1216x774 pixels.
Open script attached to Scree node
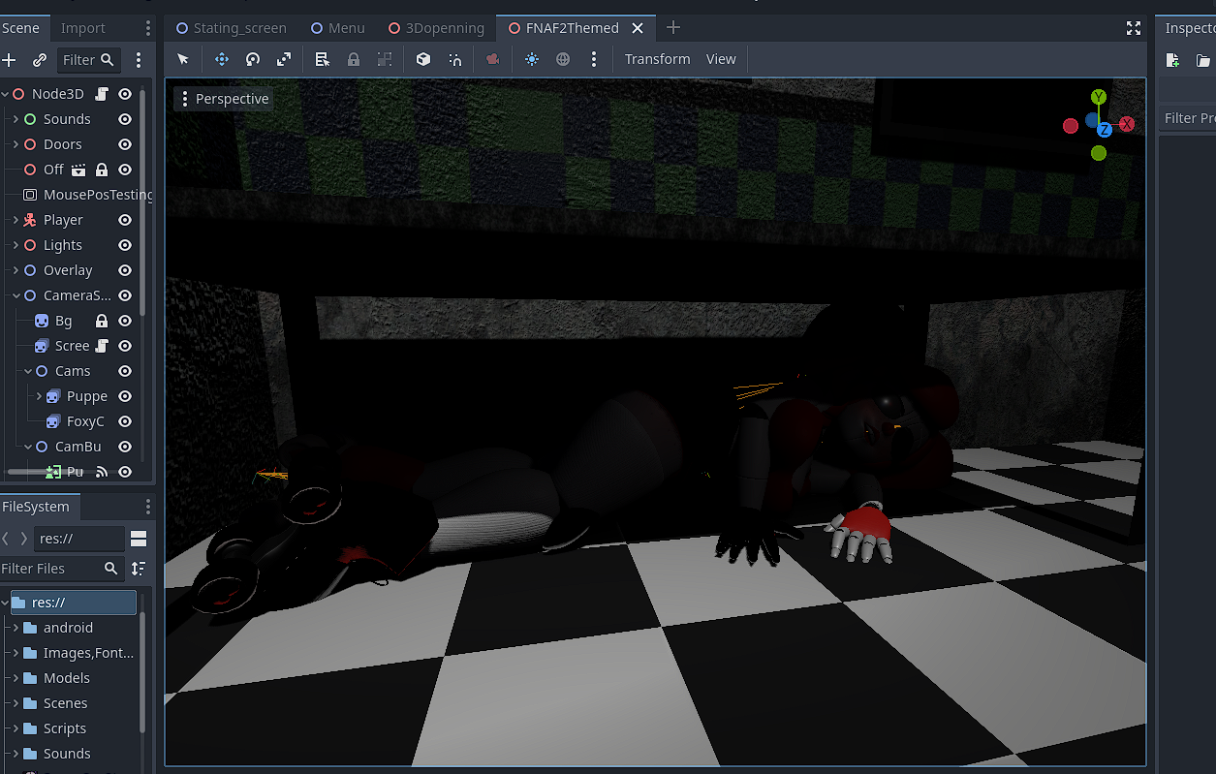pos(102,346)
